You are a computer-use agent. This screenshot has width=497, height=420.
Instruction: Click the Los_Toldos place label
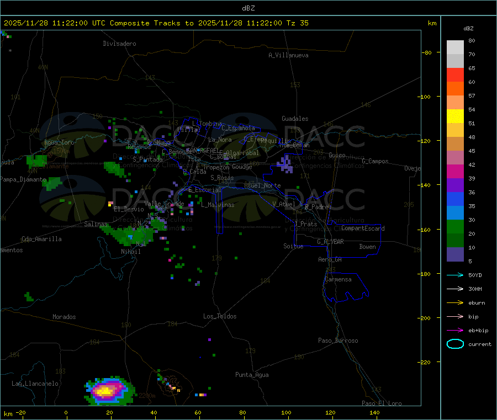coord(220,316)
